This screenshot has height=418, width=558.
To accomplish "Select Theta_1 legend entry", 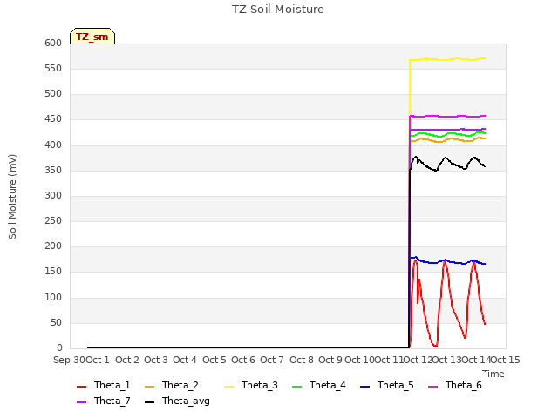I will click(x=104, y=385).
